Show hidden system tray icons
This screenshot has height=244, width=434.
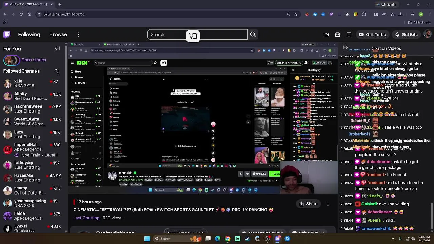(x=393, y=239)
